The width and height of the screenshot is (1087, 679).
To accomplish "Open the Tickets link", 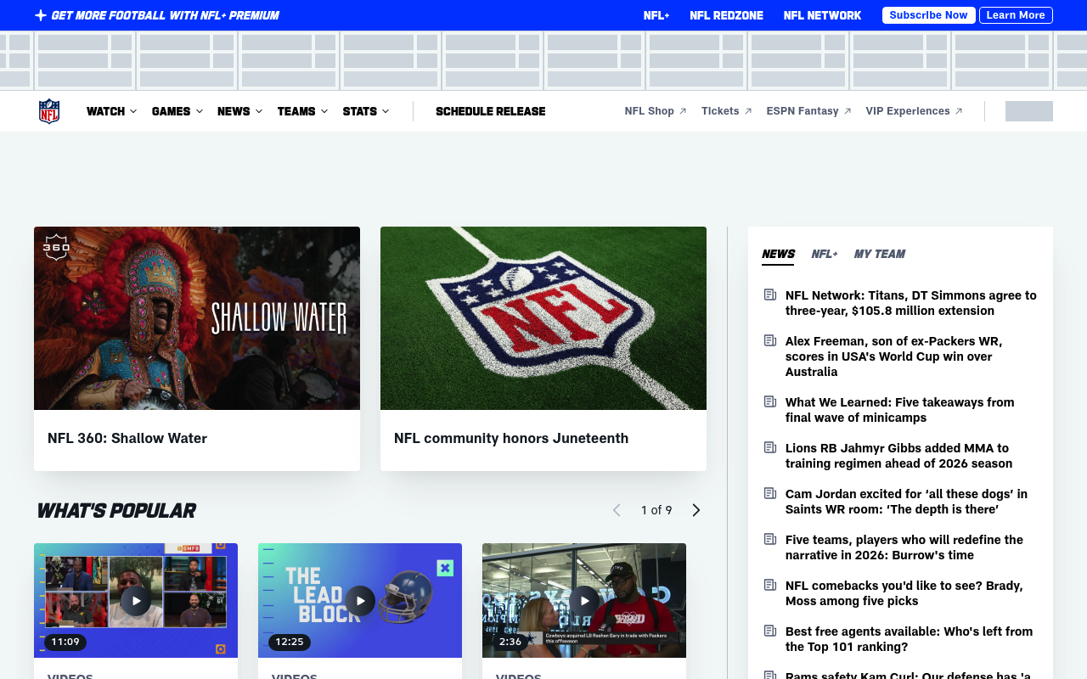I will [x=720, y=111].
